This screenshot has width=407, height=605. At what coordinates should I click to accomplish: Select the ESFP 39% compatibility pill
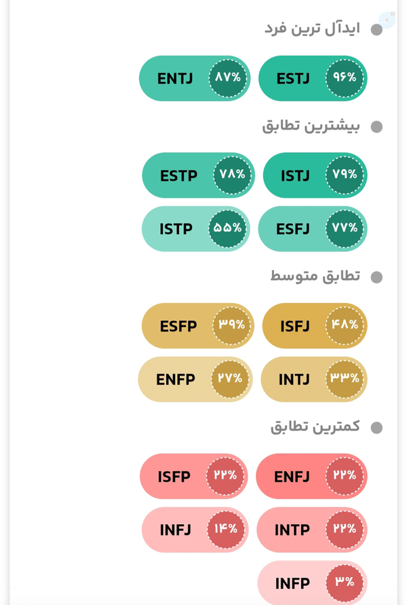[197, 326]
